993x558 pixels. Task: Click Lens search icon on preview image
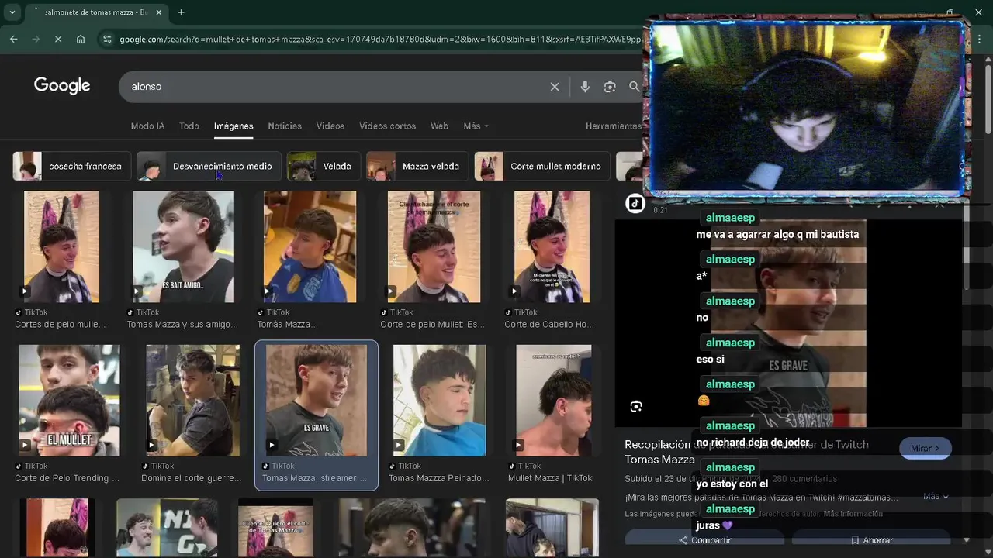tap(636, 406)
